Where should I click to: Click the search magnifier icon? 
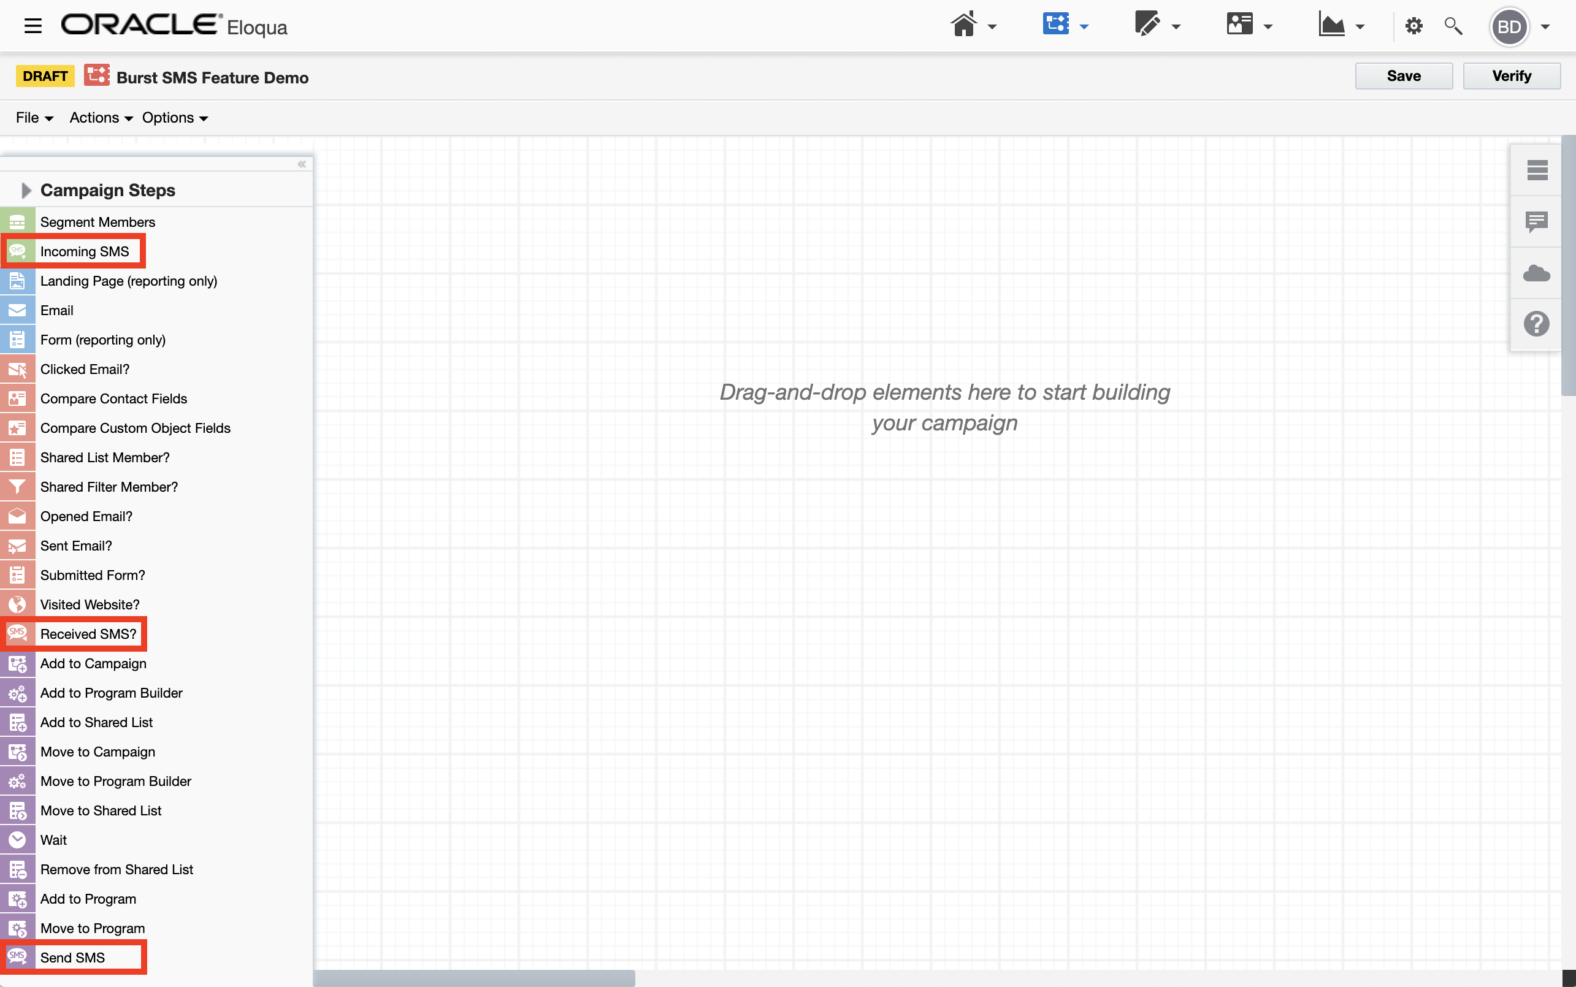[x=1453, y=26]
